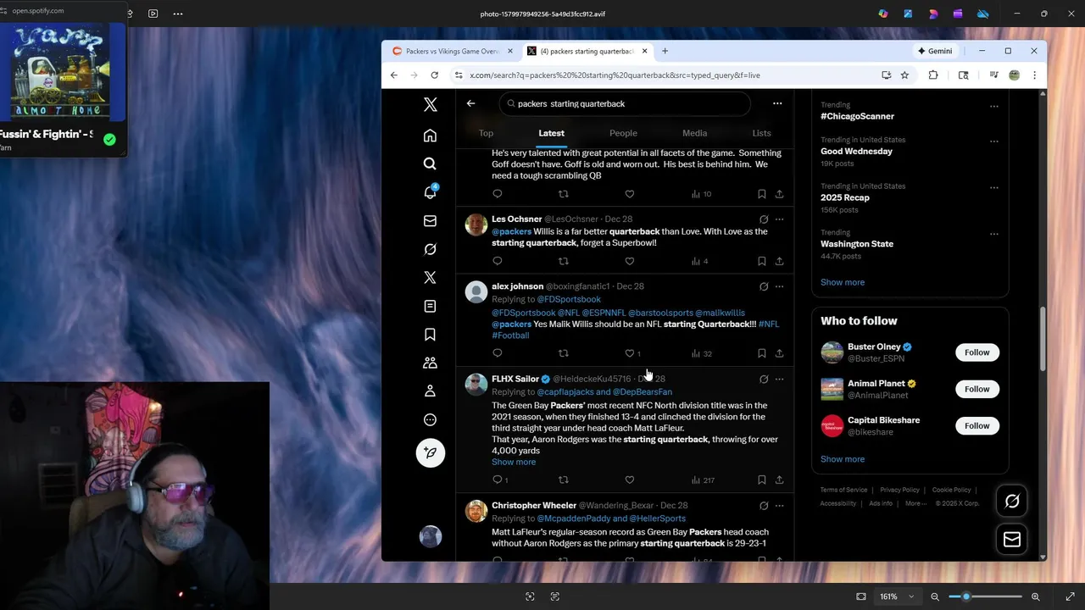Show more trending topics

[843, 282]
